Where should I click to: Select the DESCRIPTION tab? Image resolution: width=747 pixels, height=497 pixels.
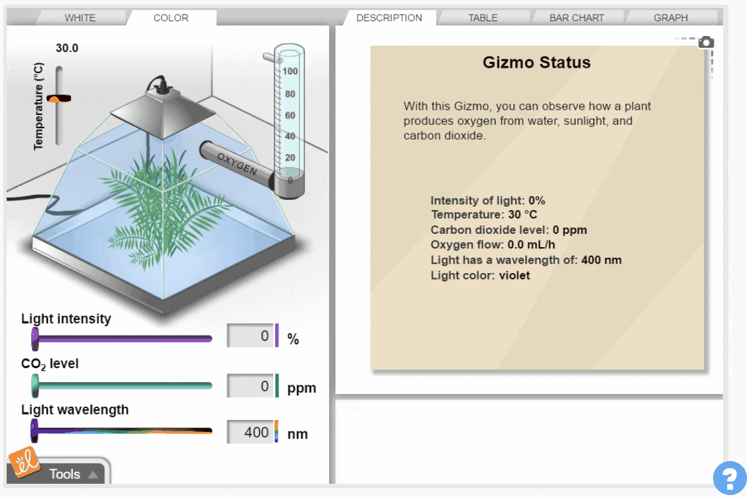(389, 18)
